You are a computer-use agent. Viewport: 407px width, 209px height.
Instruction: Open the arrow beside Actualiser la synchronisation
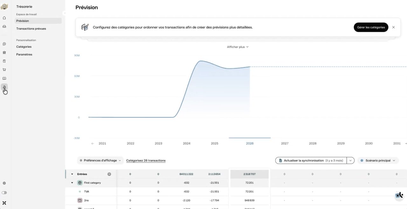point(350,161)
